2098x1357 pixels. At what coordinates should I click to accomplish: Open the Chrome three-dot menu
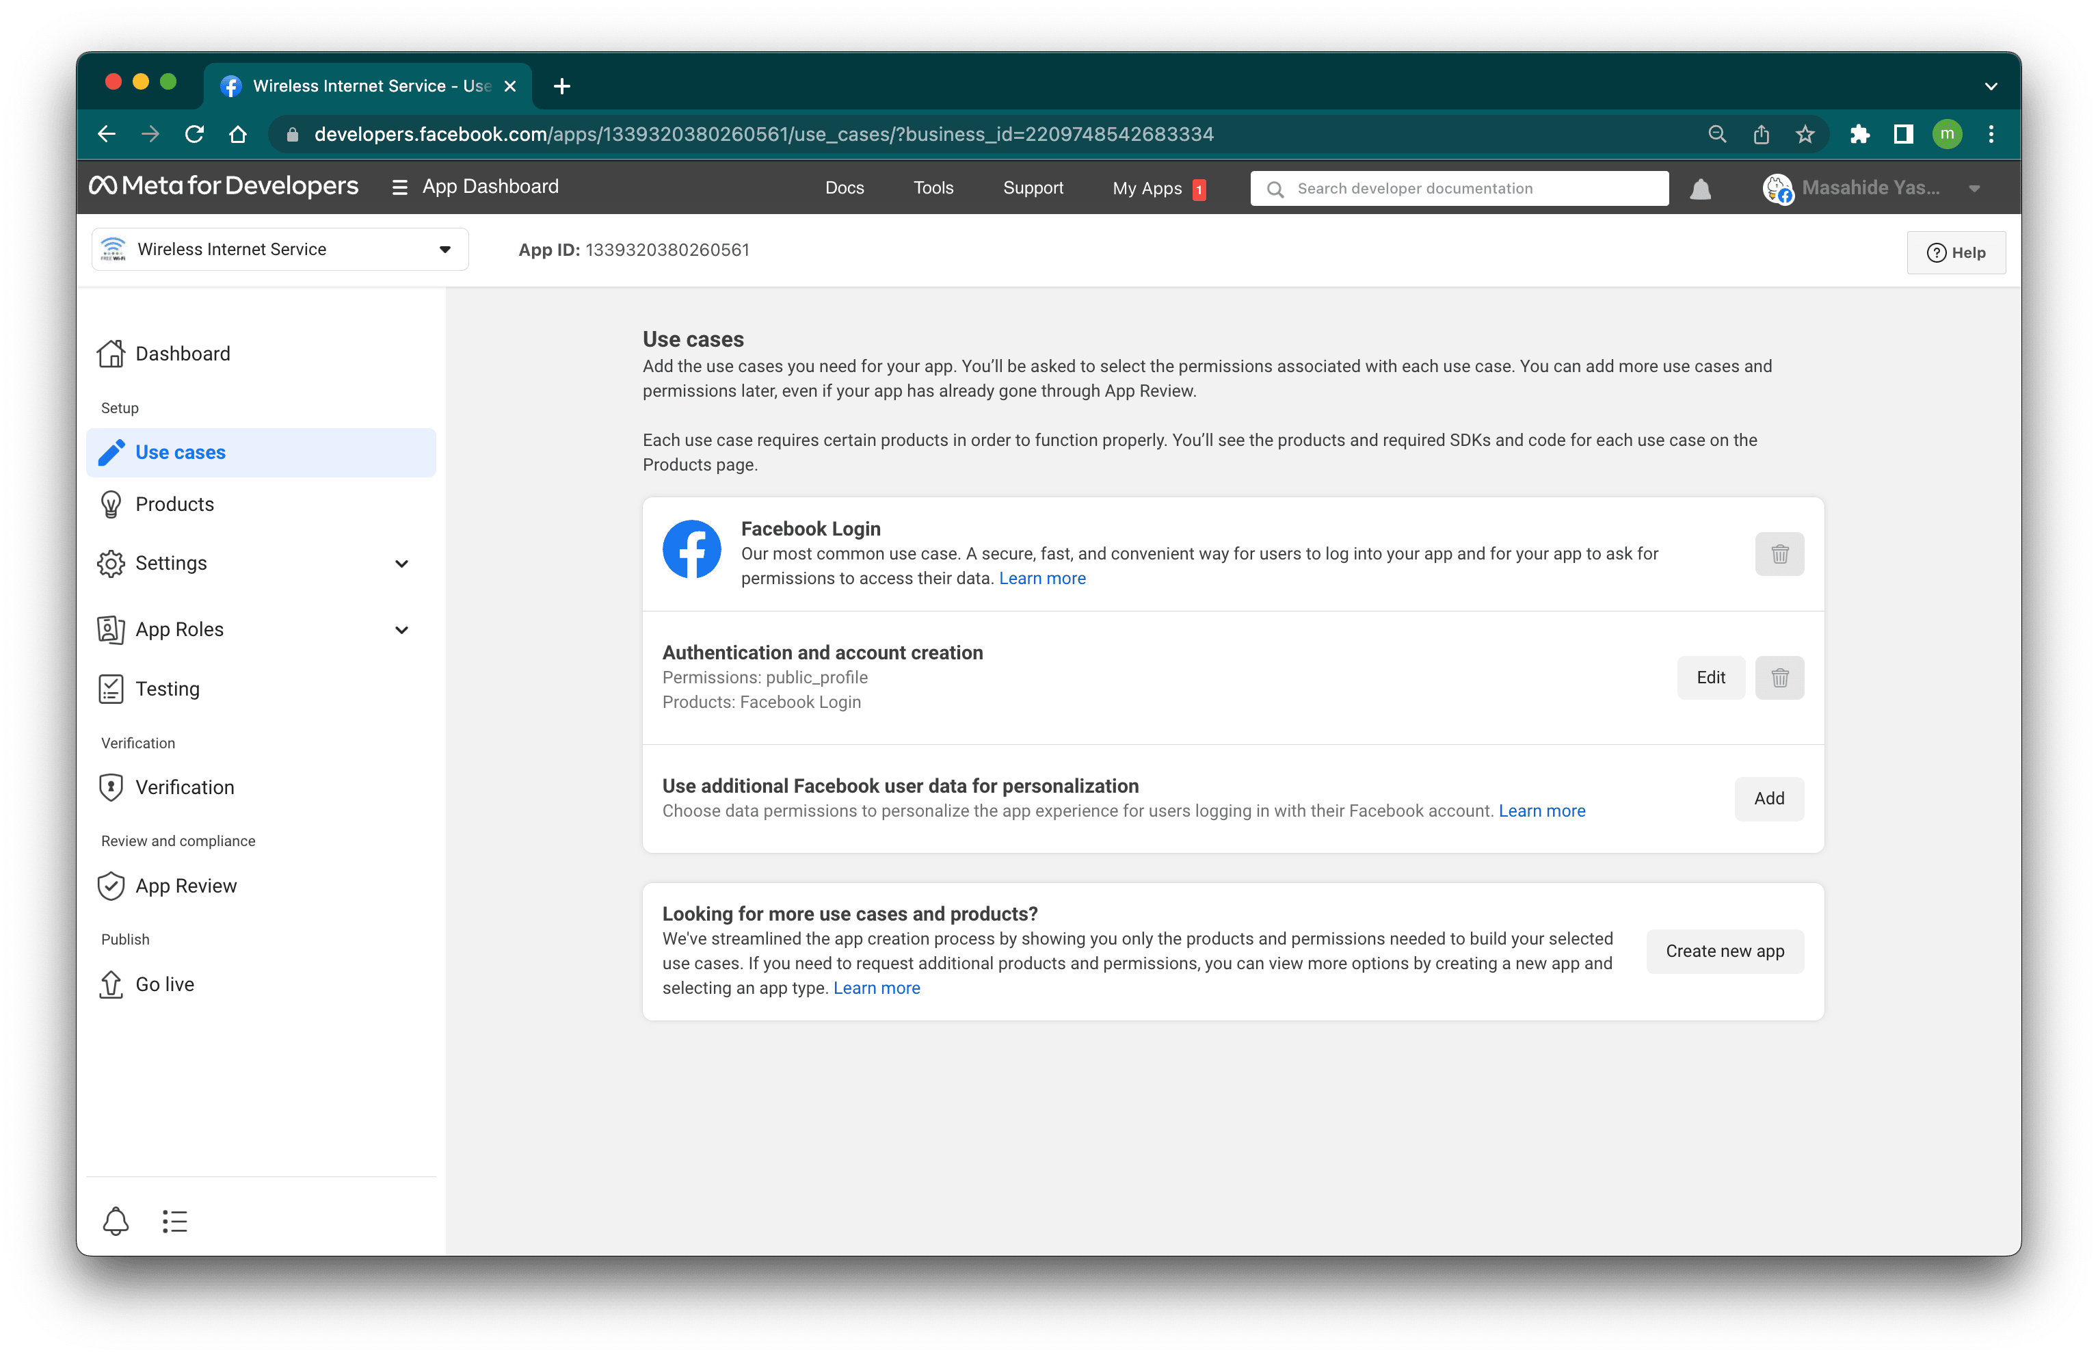(1991, 134)
